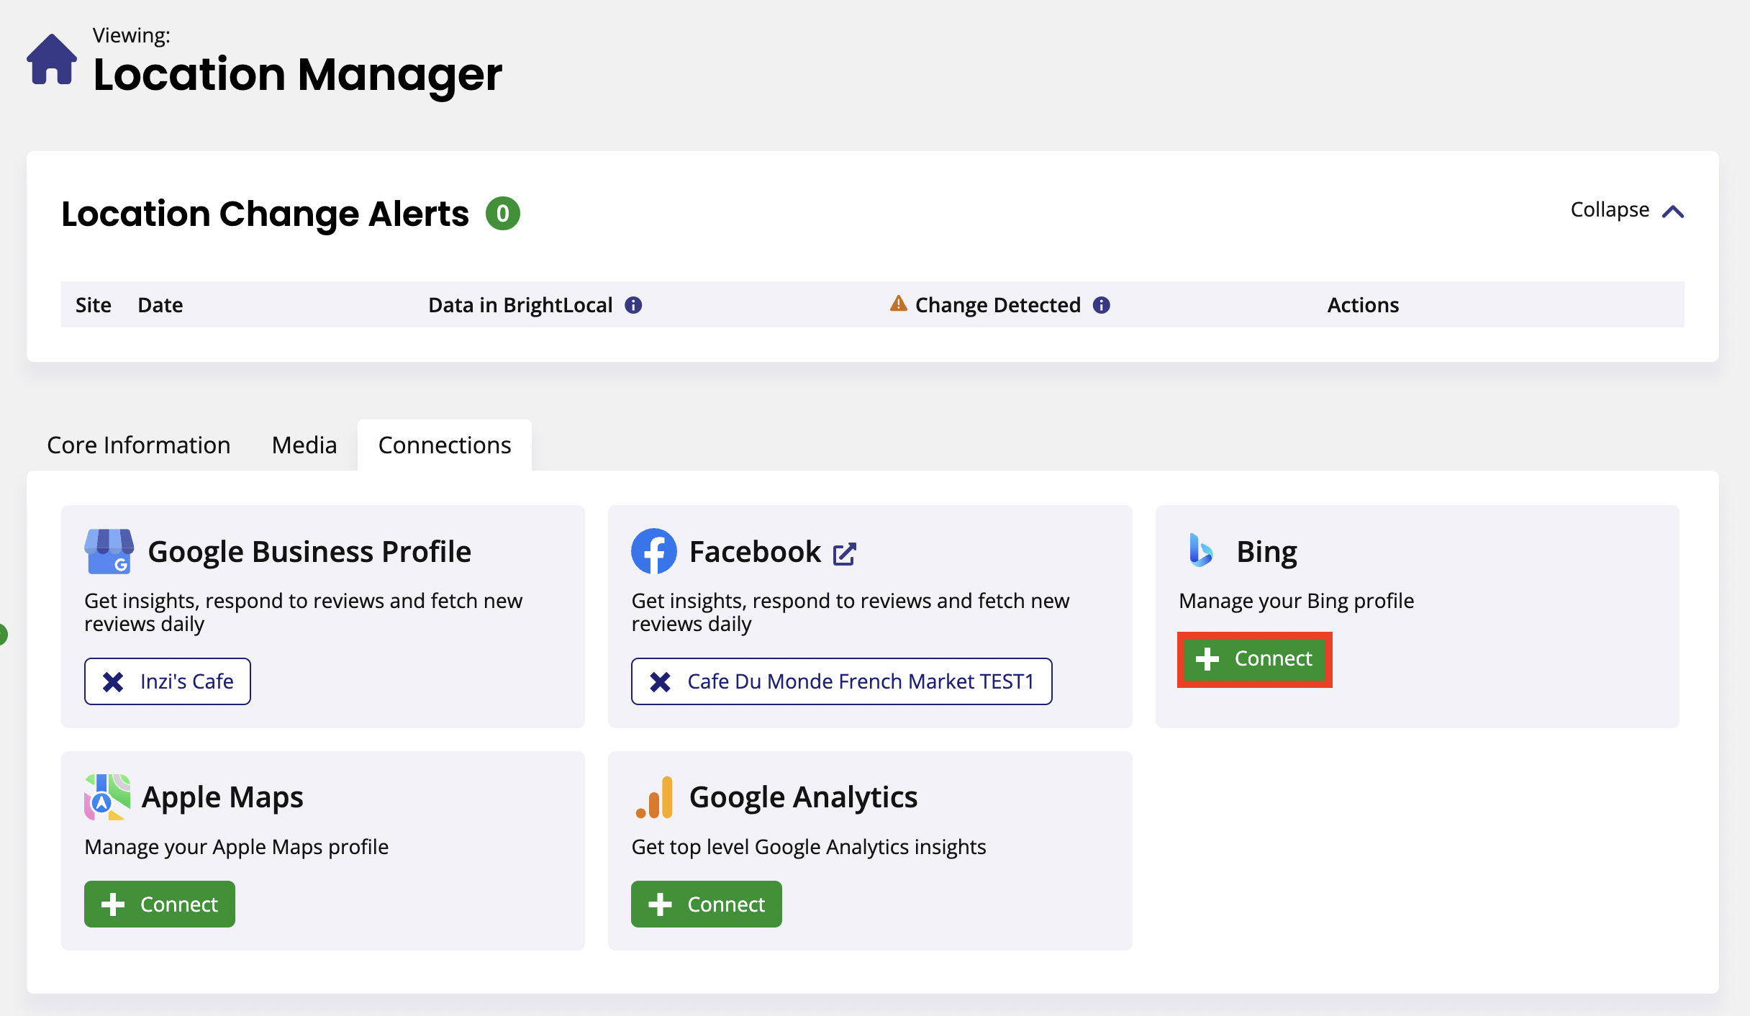Open info tooltip for Change Detected

(1102, 305)
